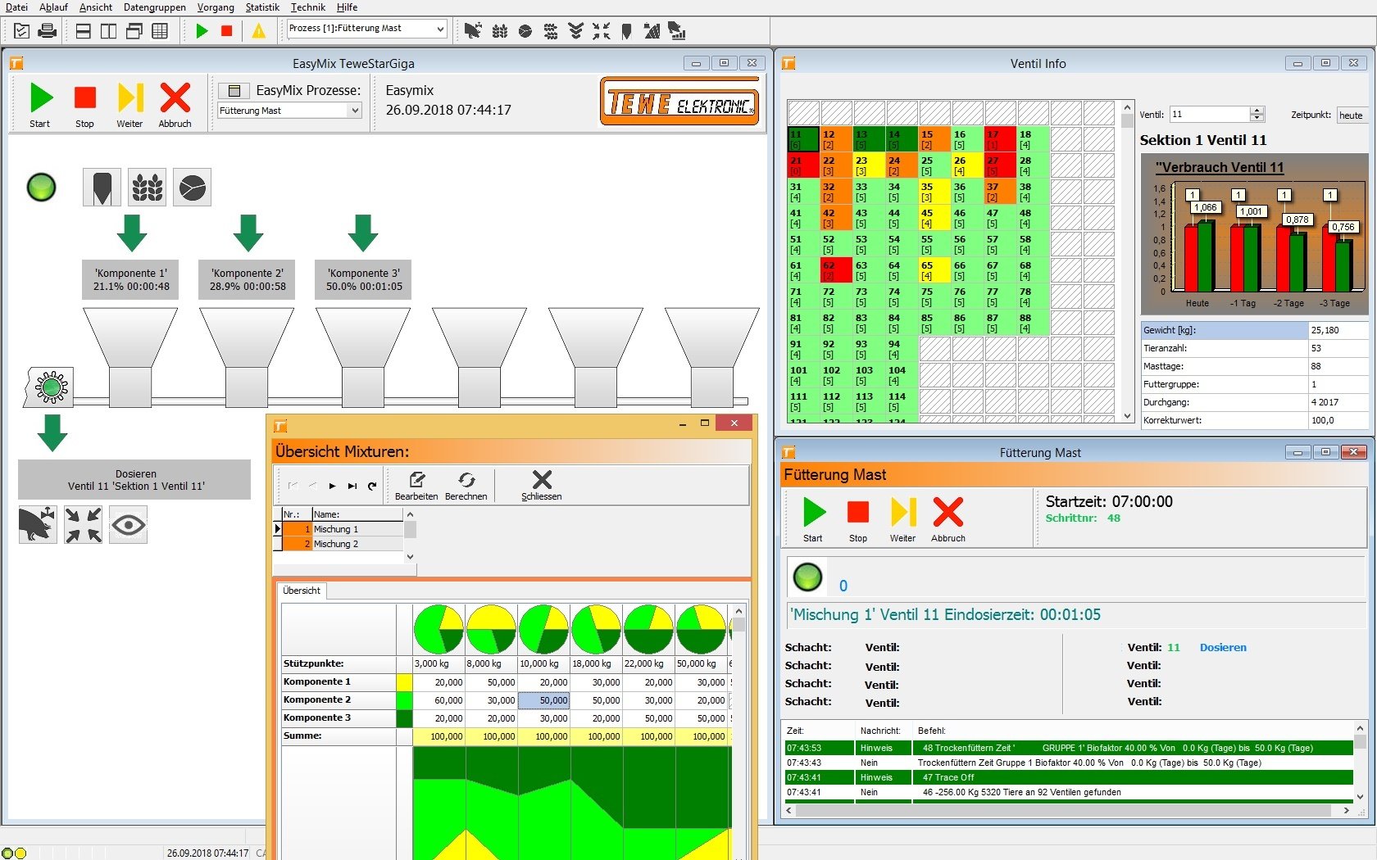Expand the EasyMix Prozesse combo box
The image size is (1377, 860).
click(355, 111)
